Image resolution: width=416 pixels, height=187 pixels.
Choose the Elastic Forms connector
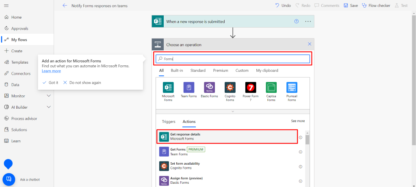coord(209,87)
